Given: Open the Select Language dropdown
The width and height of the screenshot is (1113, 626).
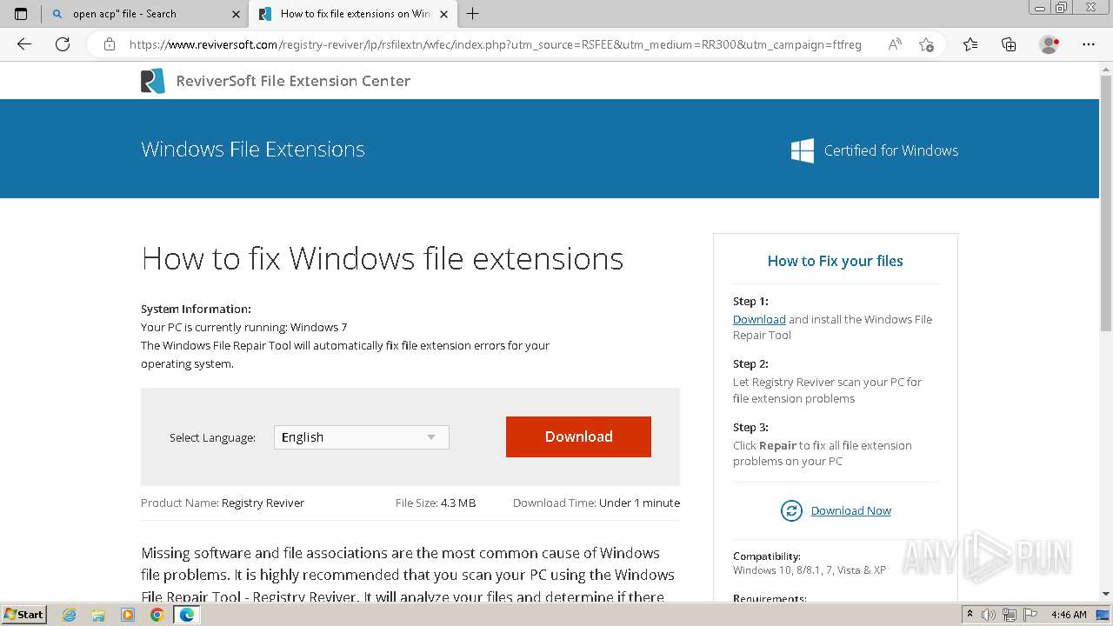Looking at the screenshot, I should click(362, 437).
